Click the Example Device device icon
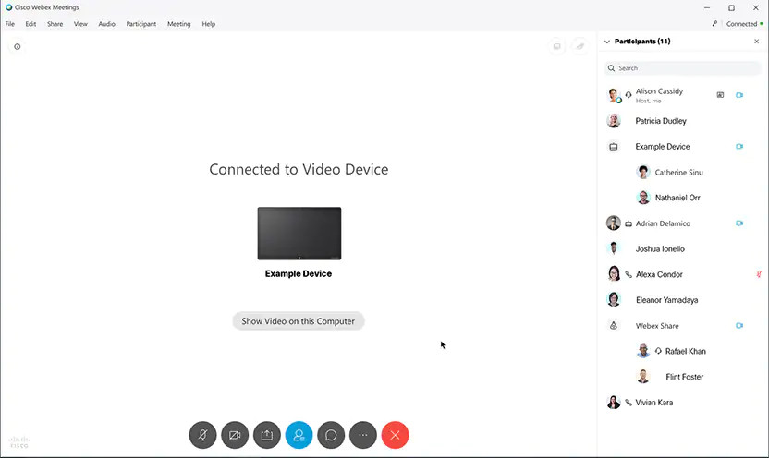 tap(614, 147)
